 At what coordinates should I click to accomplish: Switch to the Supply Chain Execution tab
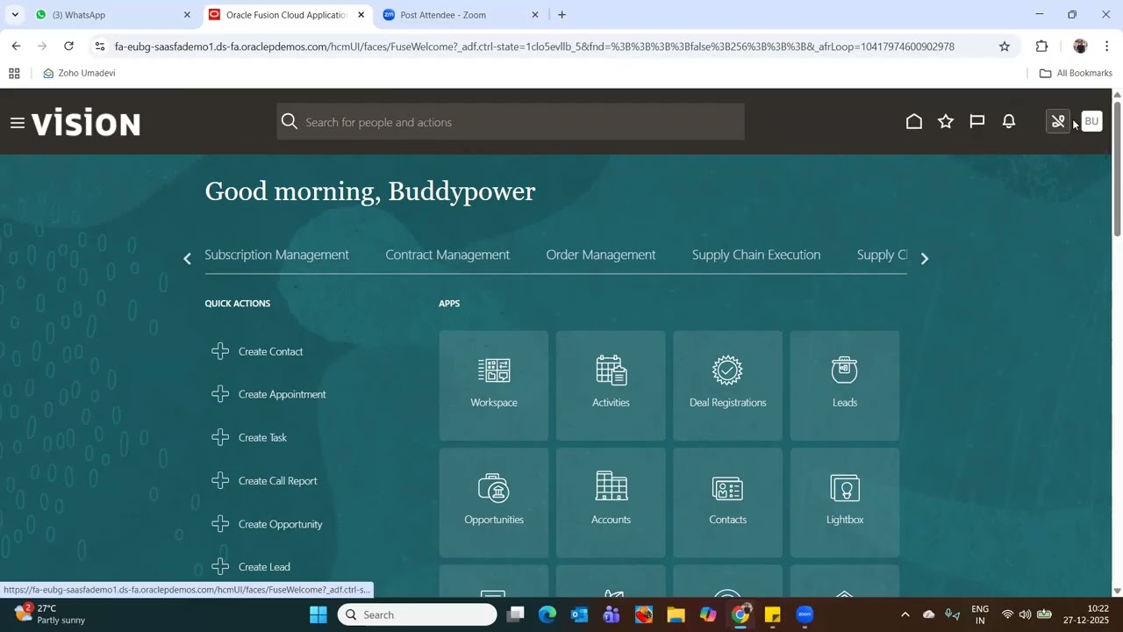point(756,255)
